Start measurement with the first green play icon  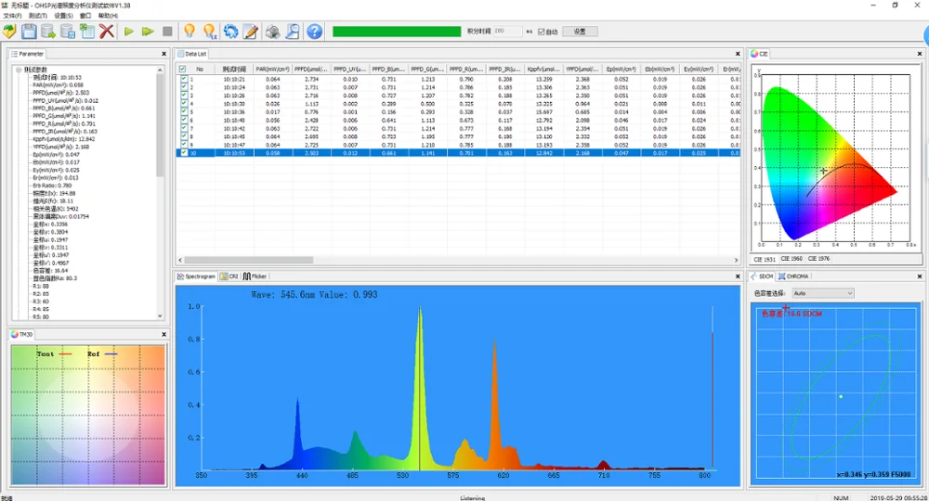point(128,32)
